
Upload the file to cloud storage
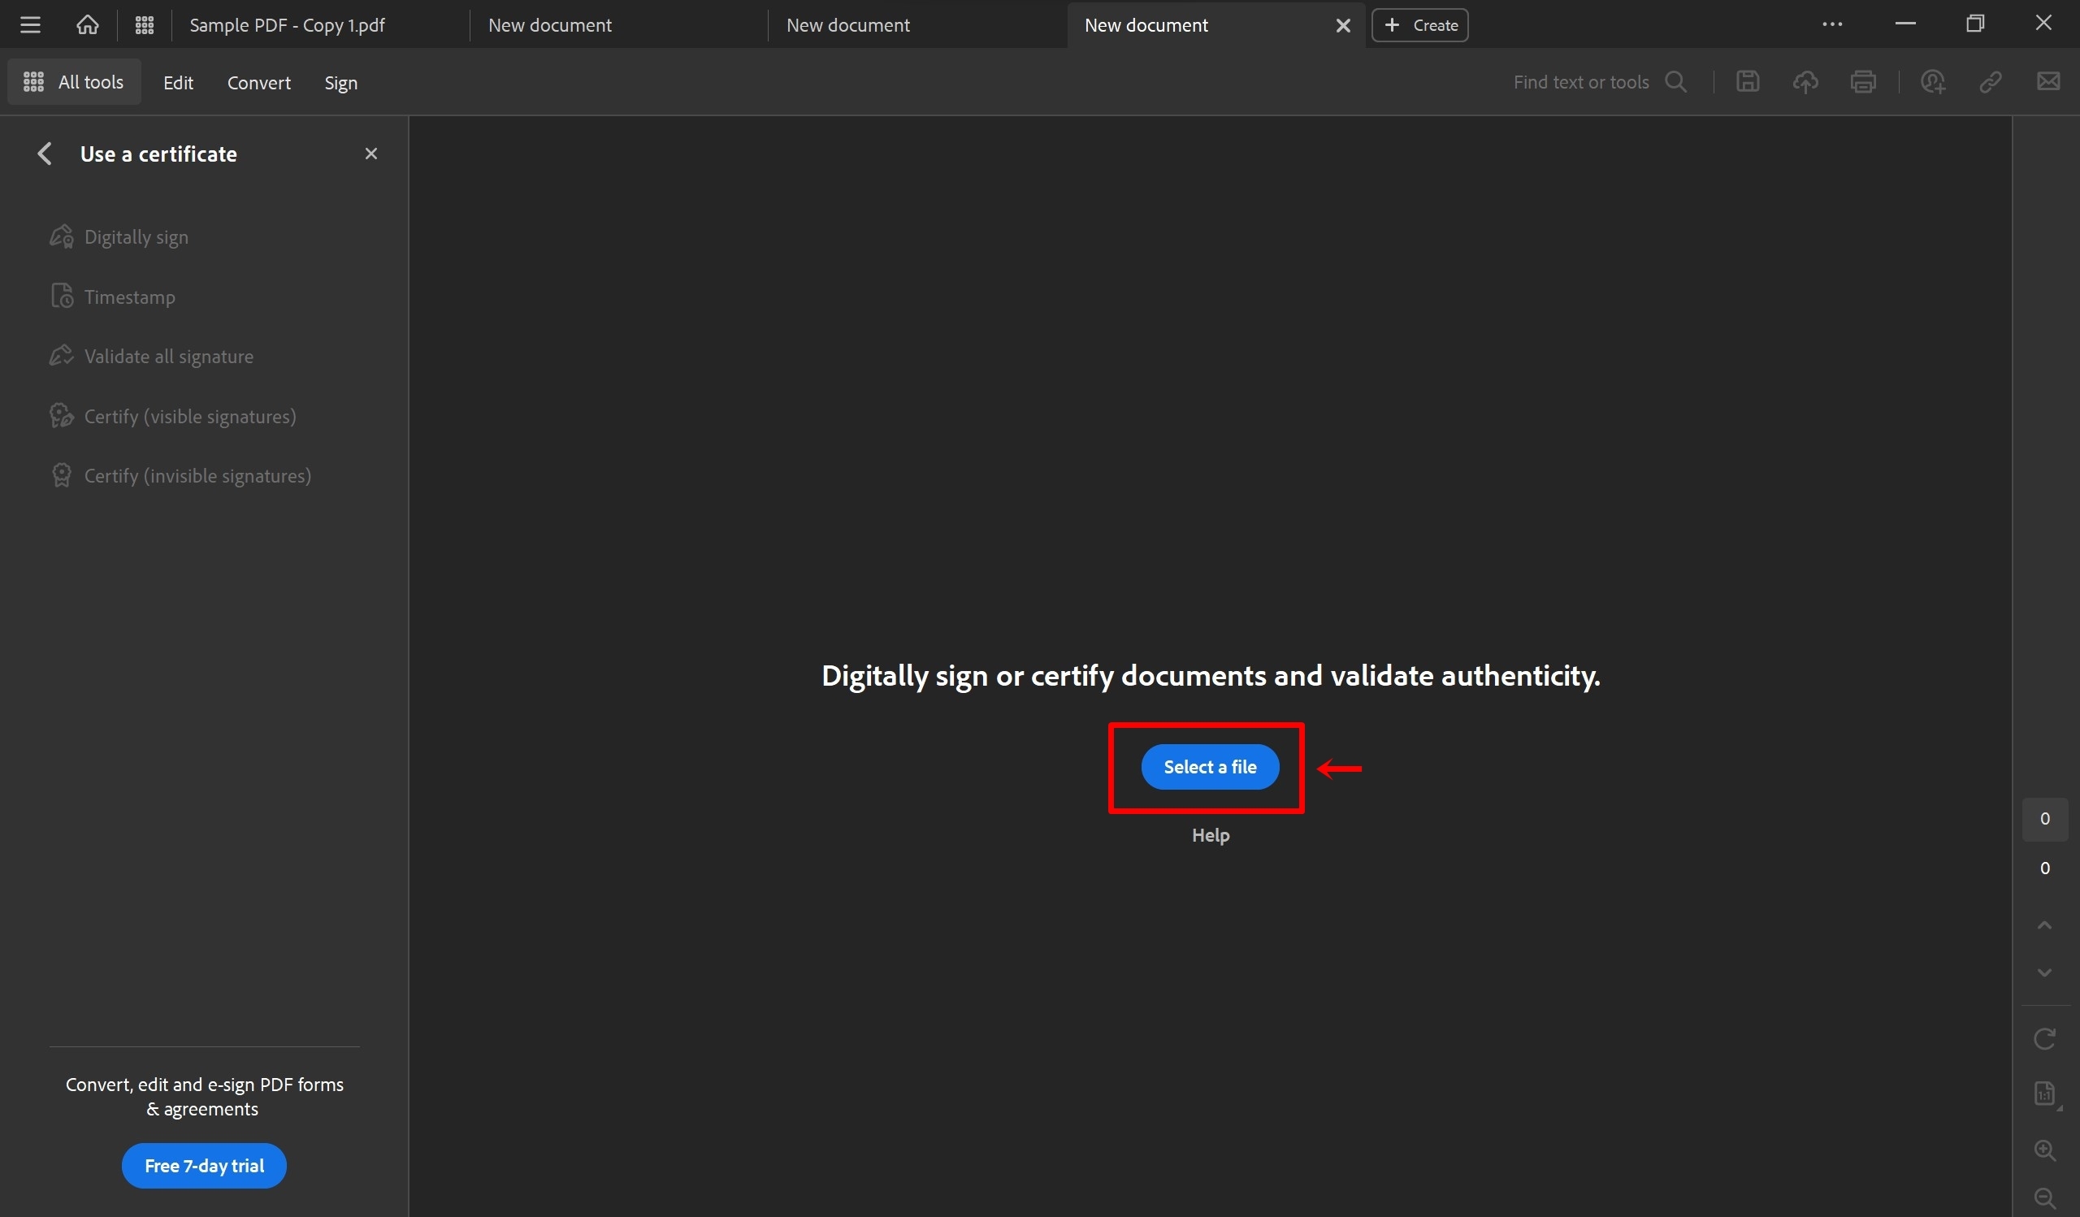click(x=1806, y=81)
